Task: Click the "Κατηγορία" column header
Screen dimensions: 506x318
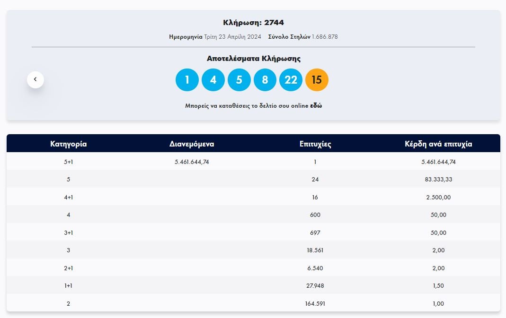Action: pos(68,144)
